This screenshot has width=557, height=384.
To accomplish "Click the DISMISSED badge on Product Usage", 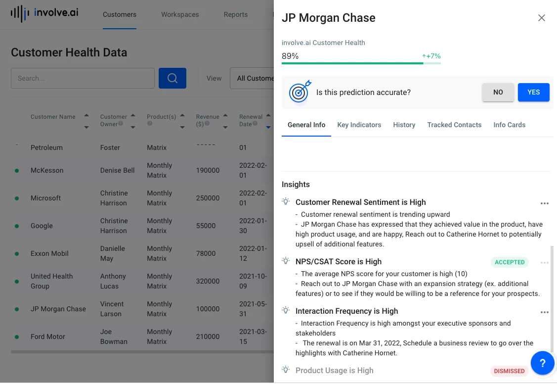I will 509,371.
